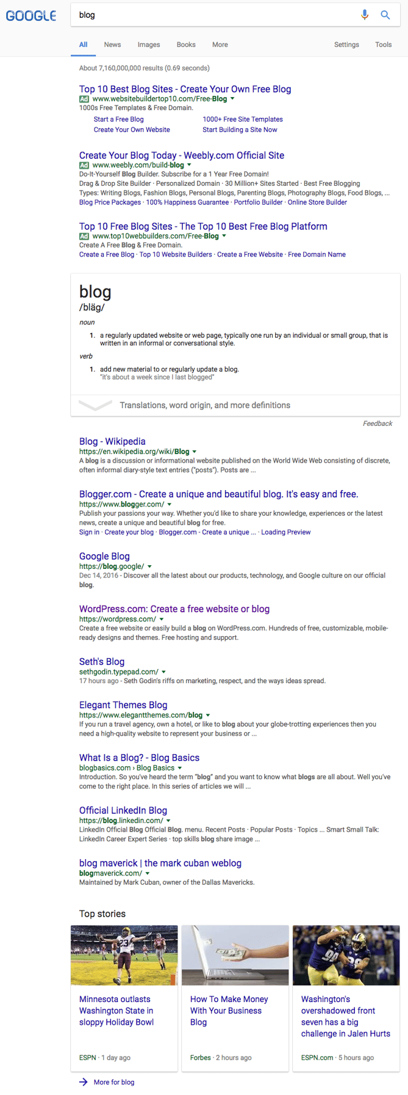Open 'Top 10 Best Blog Sites' ad link
The image size is (408, 1095).
[x=185, y=89]
